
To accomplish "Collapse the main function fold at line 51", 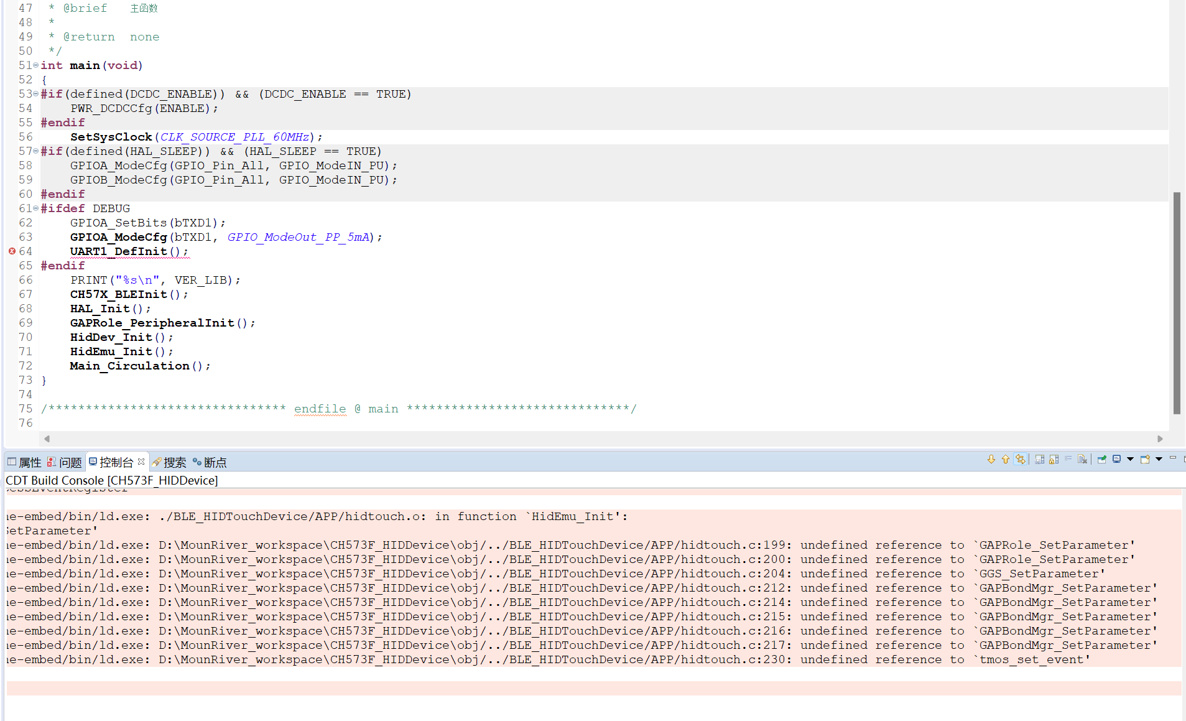I will pyautogui.click(x=35, y=65).
